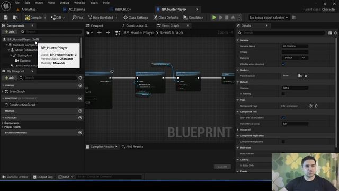Add a new macro
The image size is (339, 191).
pyautogui.click(x=80, y=111)
